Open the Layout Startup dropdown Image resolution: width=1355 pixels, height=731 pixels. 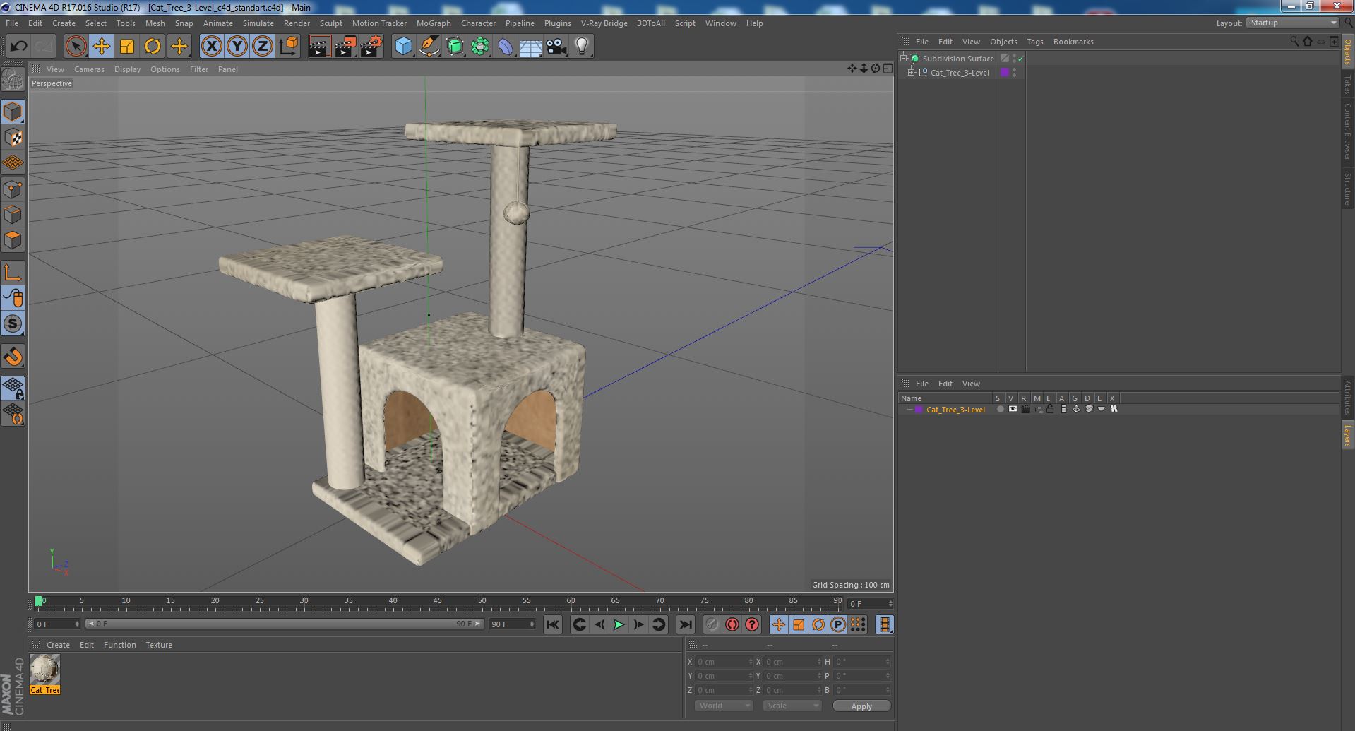click(x=1293, y=23)
